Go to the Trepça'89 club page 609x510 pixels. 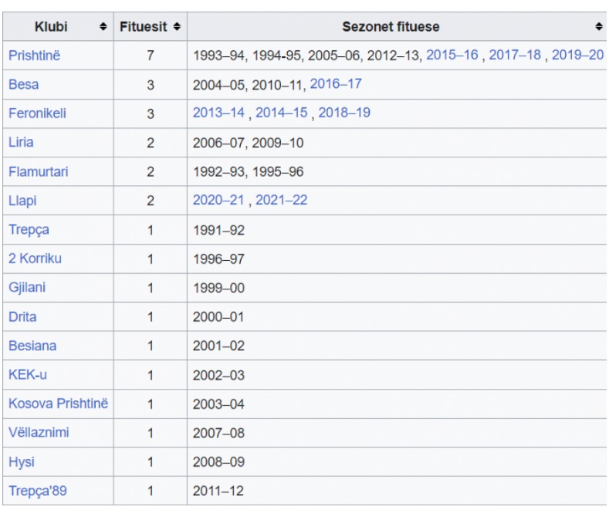tap(38, 491)
